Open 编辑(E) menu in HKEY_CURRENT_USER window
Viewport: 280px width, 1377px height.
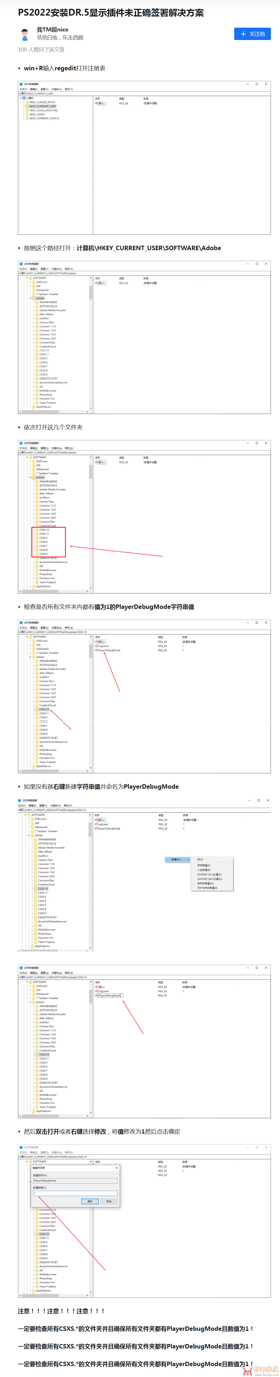coord(33,89)
